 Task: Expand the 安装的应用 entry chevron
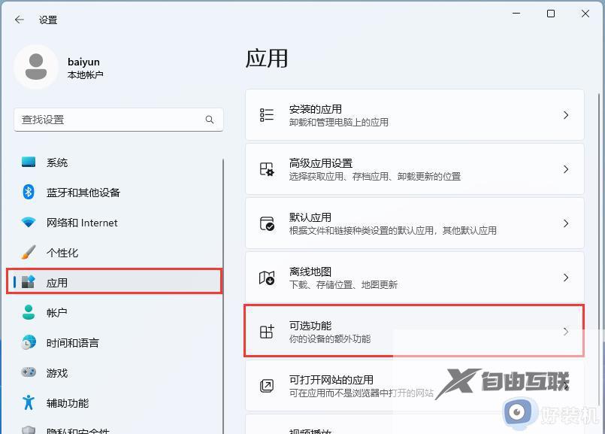566,114
